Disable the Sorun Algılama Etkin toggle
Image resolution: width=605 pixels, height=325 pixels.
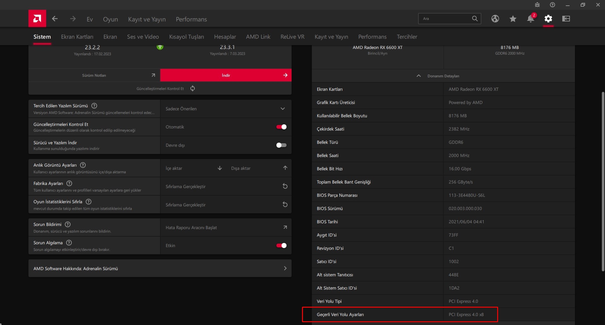pyautogui.click(x=281, y=245)
